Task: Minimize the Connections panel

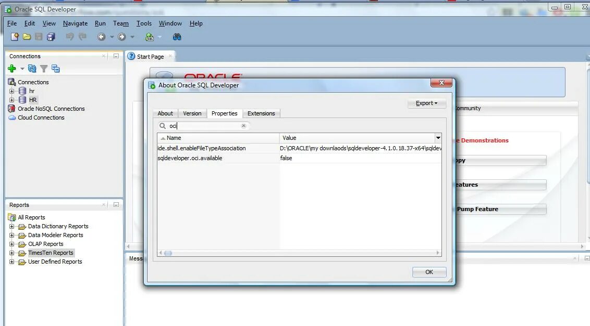Action: click(x=116, y=56)
